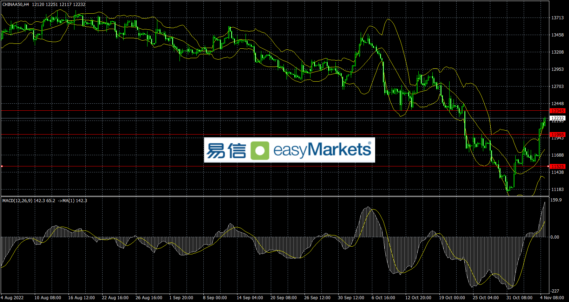Click the 13458 price axis label

557,35
